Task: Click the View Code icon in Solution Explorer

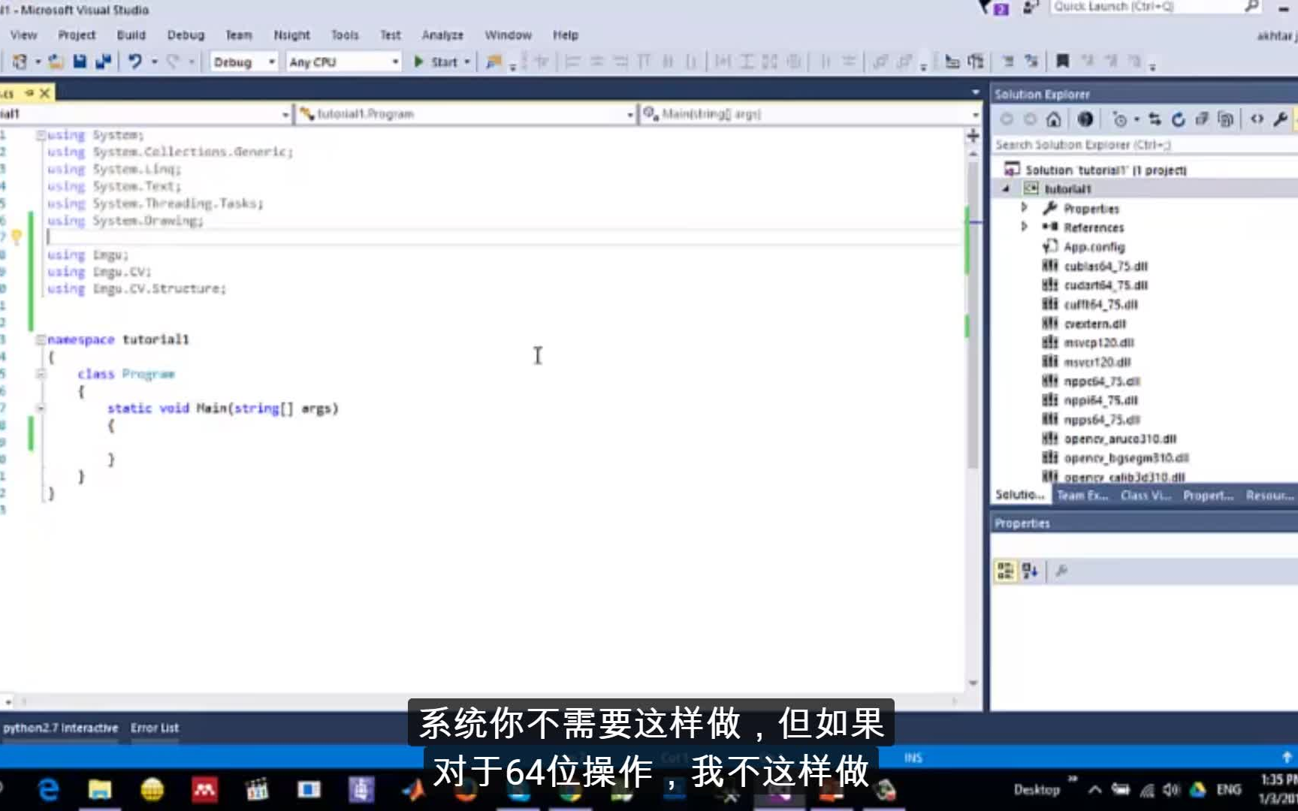Action: click(x=1257, y=119)
